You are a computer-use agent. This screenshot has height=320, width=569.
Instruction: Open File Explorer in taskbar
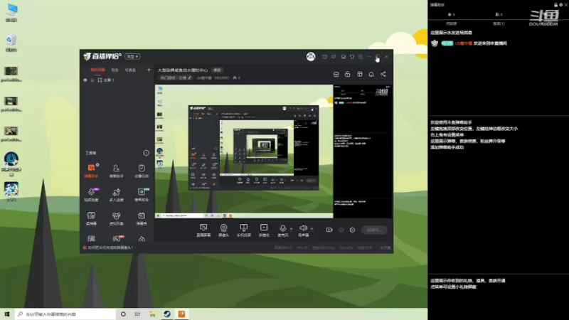(152, 314)
